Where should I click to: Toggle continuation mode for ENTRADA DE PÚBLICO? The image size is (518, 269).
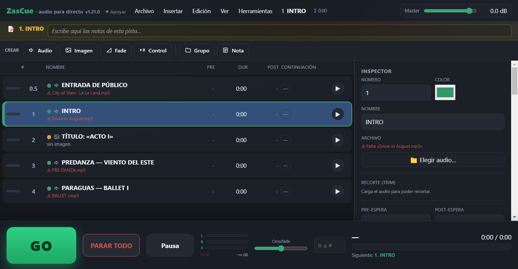coord(285,89)
